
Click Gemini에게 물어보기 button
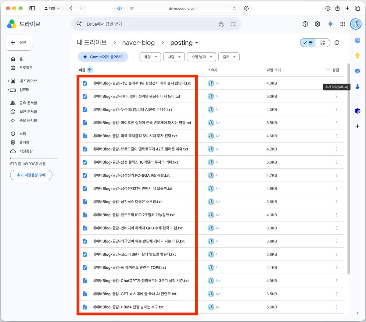click(x=103, y=57)
